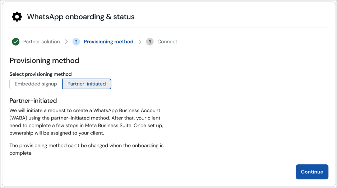Click the chevron after Partner solution
Screen dimensions: 337x188
pyautogui.click(x=66, y=42)
